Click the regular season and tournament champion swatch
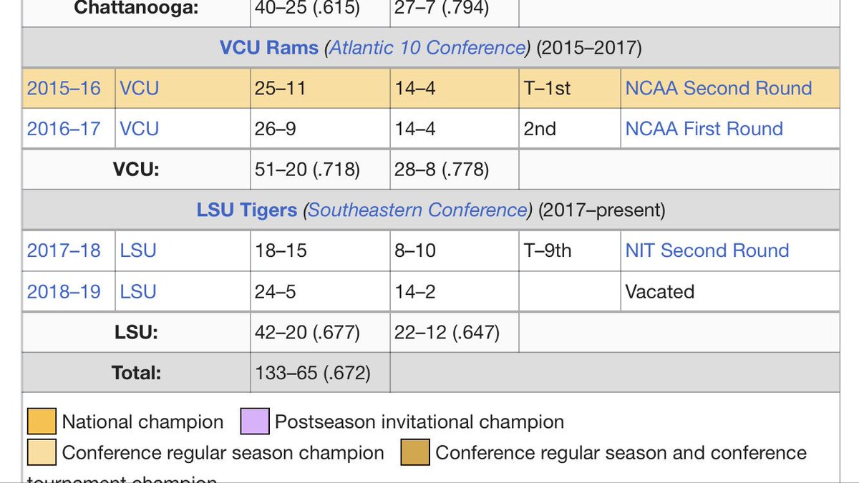Viewport: 859px width, 483px height. click(415, 453)
